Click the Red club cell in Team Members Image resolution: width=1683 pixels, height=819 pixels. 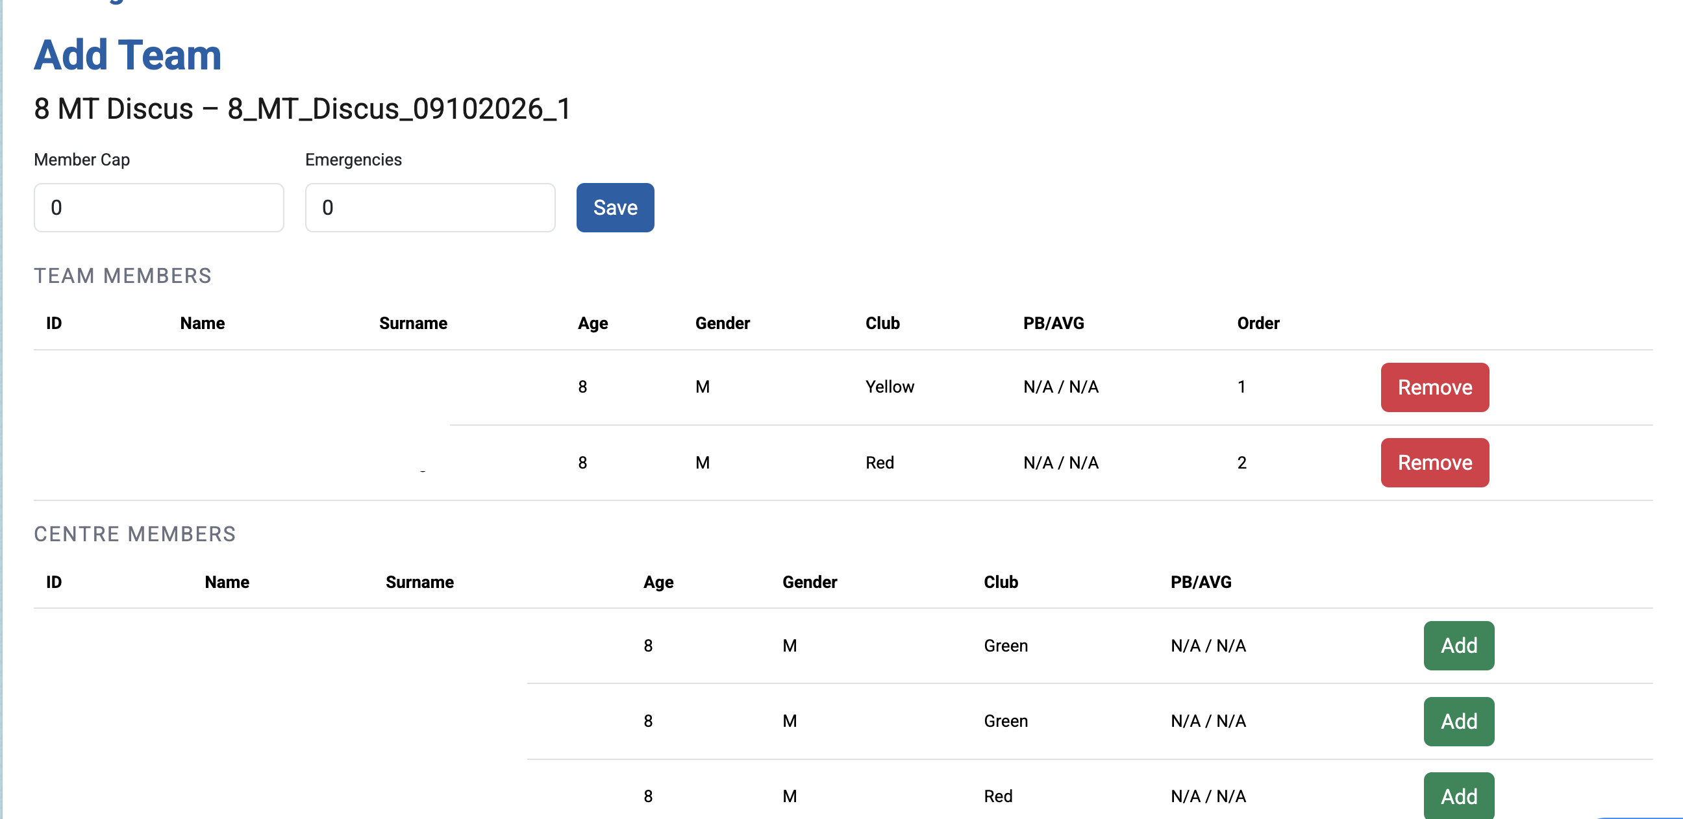pyautogui.click(x=879, y=463)
